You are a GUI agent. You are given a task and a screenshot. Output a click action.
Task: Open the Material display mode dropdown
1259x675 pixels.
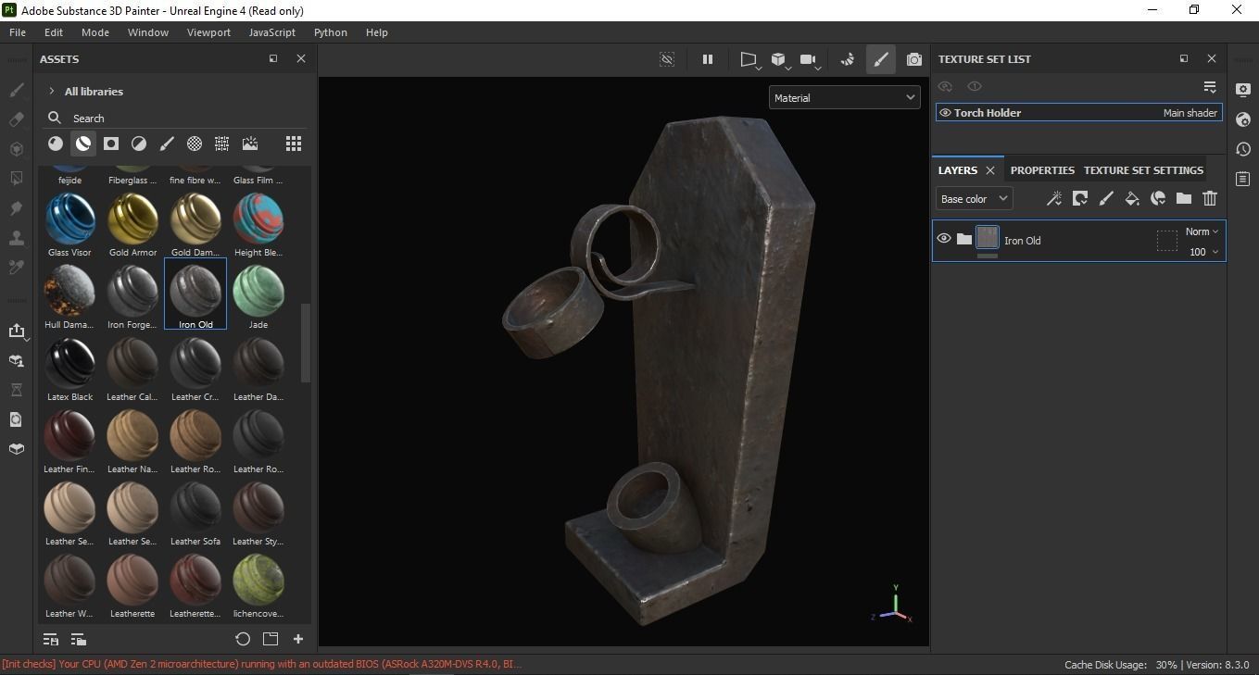click(x=845, y=97)
